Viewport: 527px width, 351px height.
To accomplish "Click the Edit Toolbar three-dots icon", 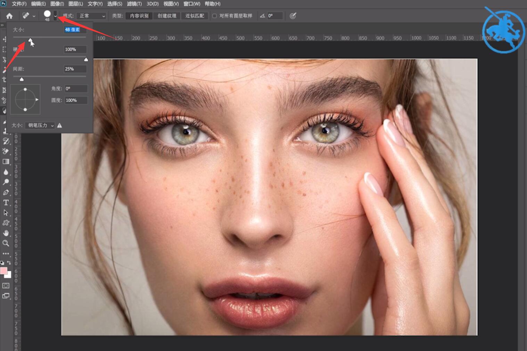I will (6, 254).
